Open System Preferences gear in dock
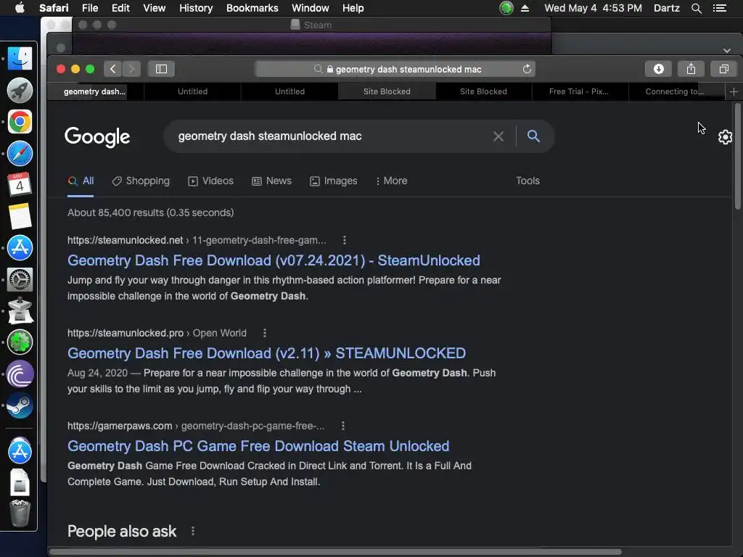This screenshot has width=743, height=557. point(20,279)
